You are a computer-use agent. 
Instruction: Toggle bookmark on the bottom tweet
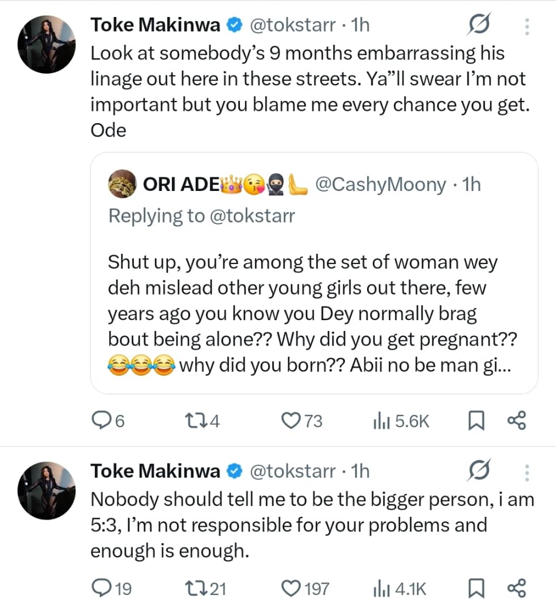click(475, 588)
